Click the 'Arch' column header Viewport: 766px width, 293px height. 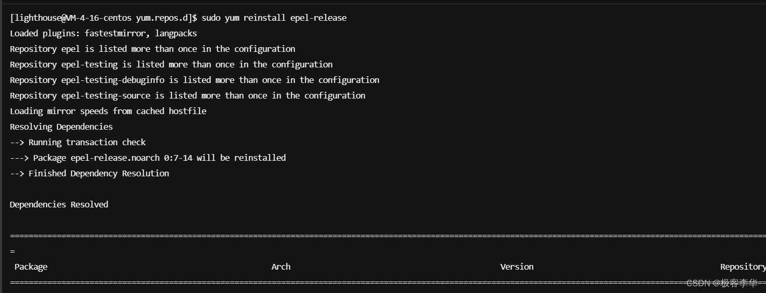281,267
